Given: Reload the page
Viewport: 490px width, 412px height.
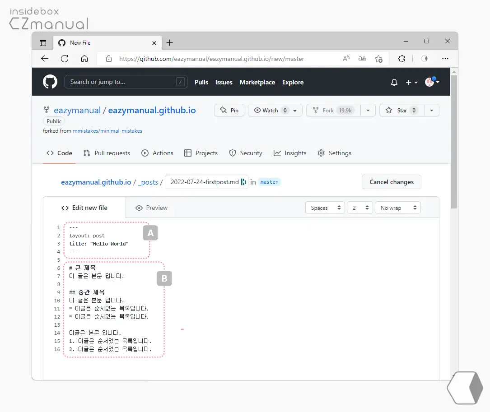Looking at the screenshot, I should tap(65, 59).
